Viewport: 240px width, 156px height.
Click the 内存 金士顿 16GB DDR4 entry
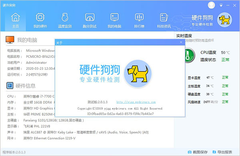(x=39, y=102)
